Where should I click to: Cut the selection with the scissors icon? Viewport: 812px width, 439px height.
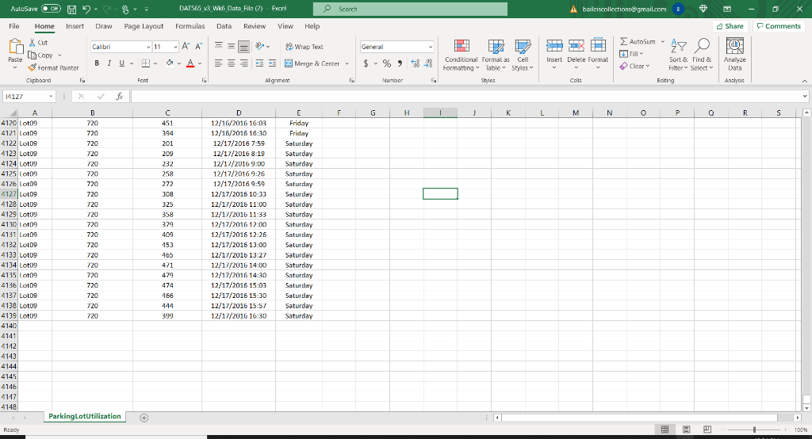click(32, 43)
